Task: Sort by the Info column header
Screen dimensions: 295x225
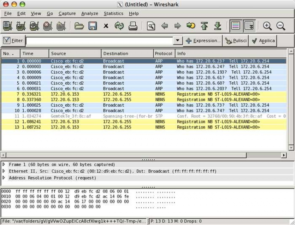Action: tap(230, 53)
